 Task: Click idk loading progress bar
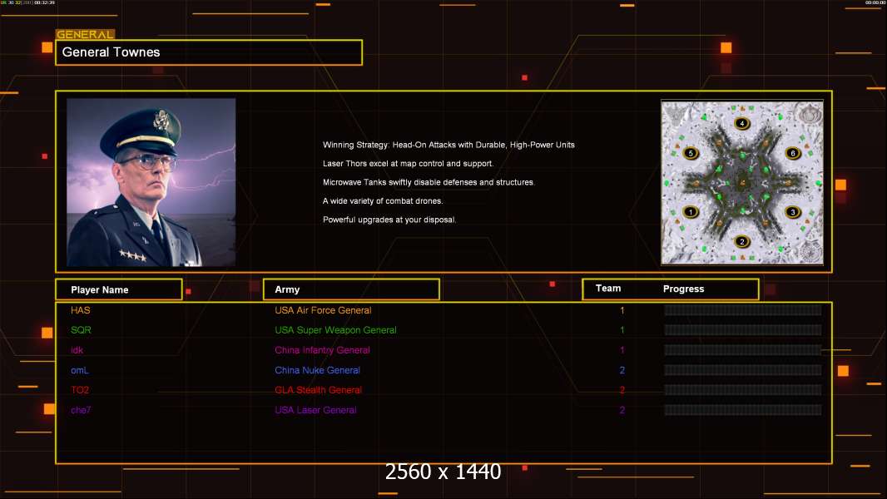[x=743, y=350]
